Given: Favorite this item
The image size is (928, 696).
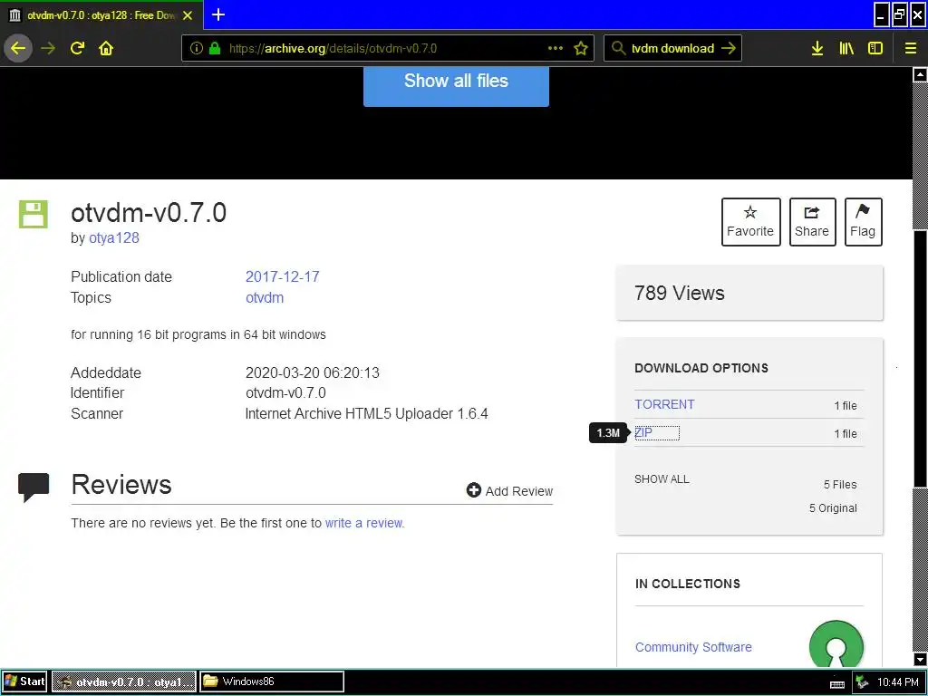Looking at the screenshot, I should 750,222.
